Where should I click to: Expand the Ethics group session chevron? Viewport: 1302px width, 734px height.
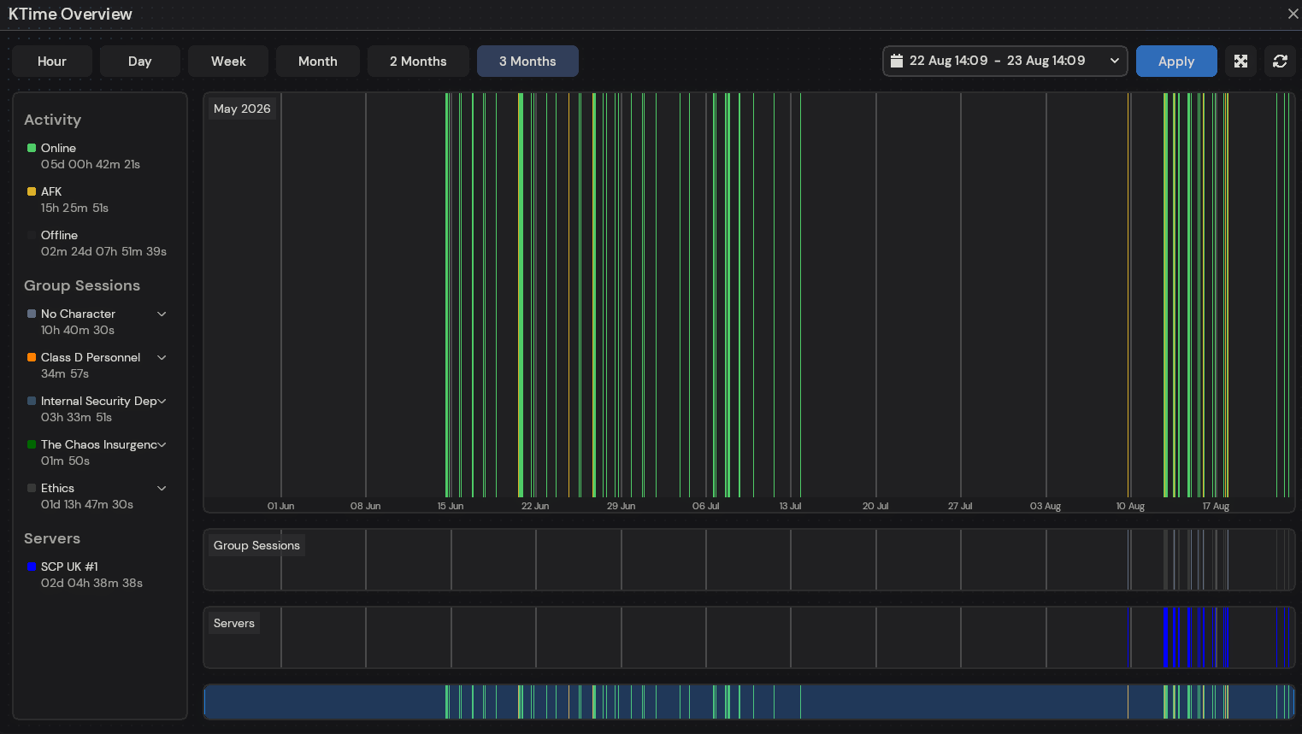162,488
